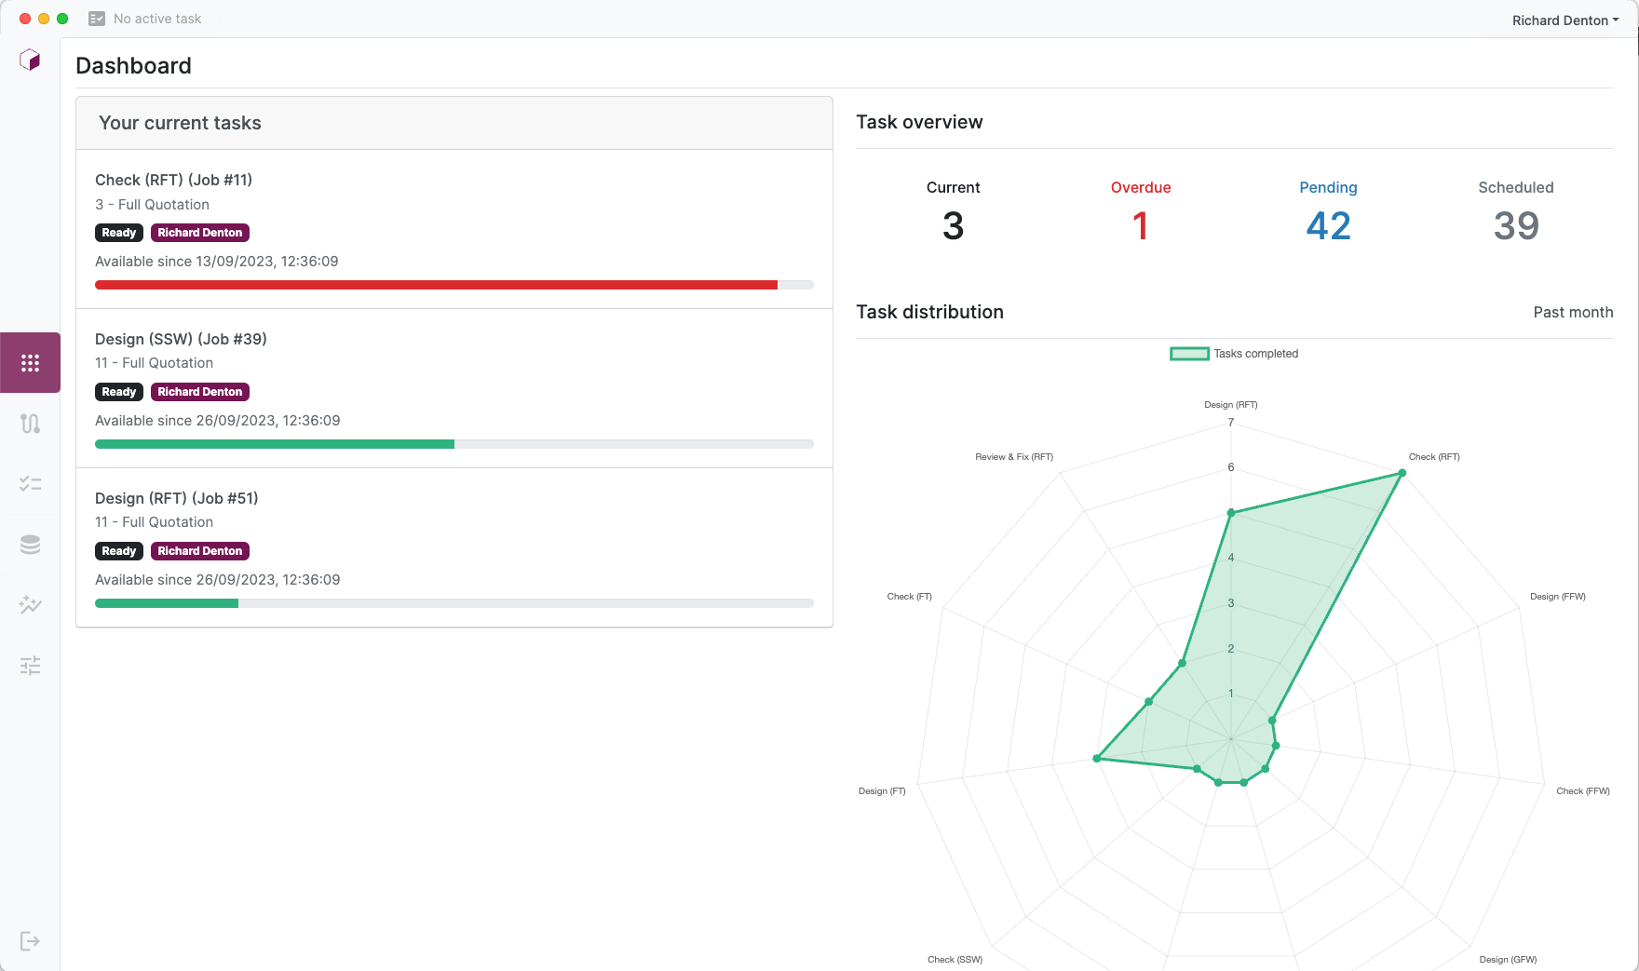
Task: Click the Ready badge on Job #39
Action: click(118, 392)
